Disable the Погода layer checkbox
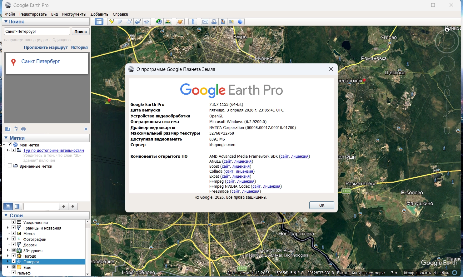 click(x=13, y=256)
